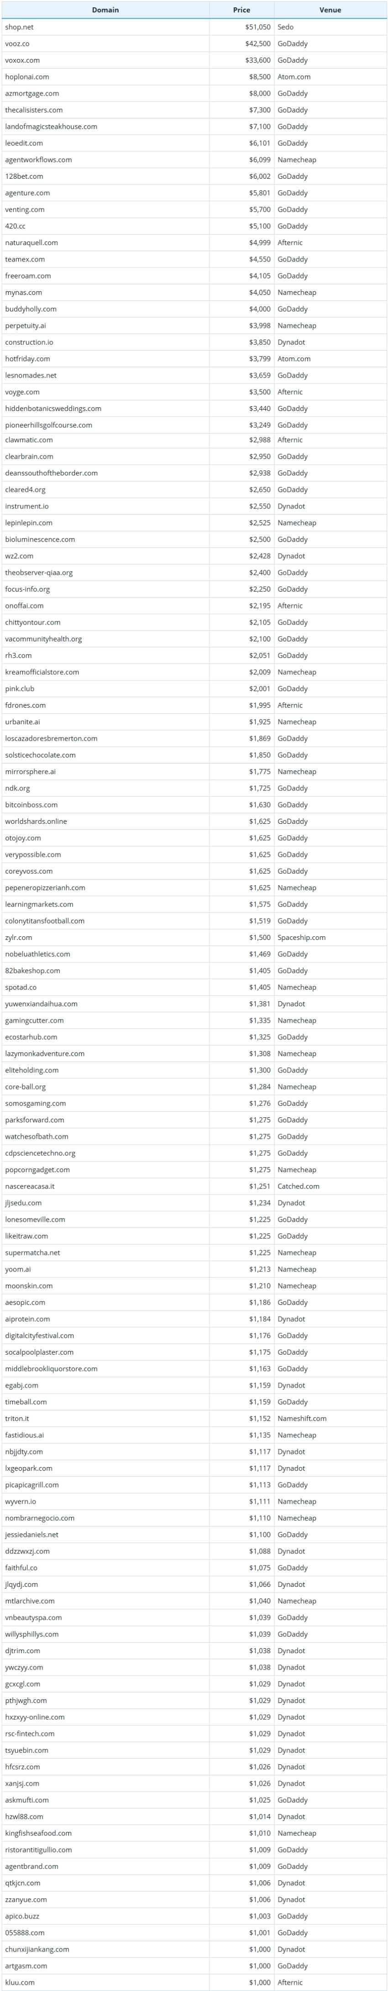Open the pink.club domain entry

click(x=19, y=689)
